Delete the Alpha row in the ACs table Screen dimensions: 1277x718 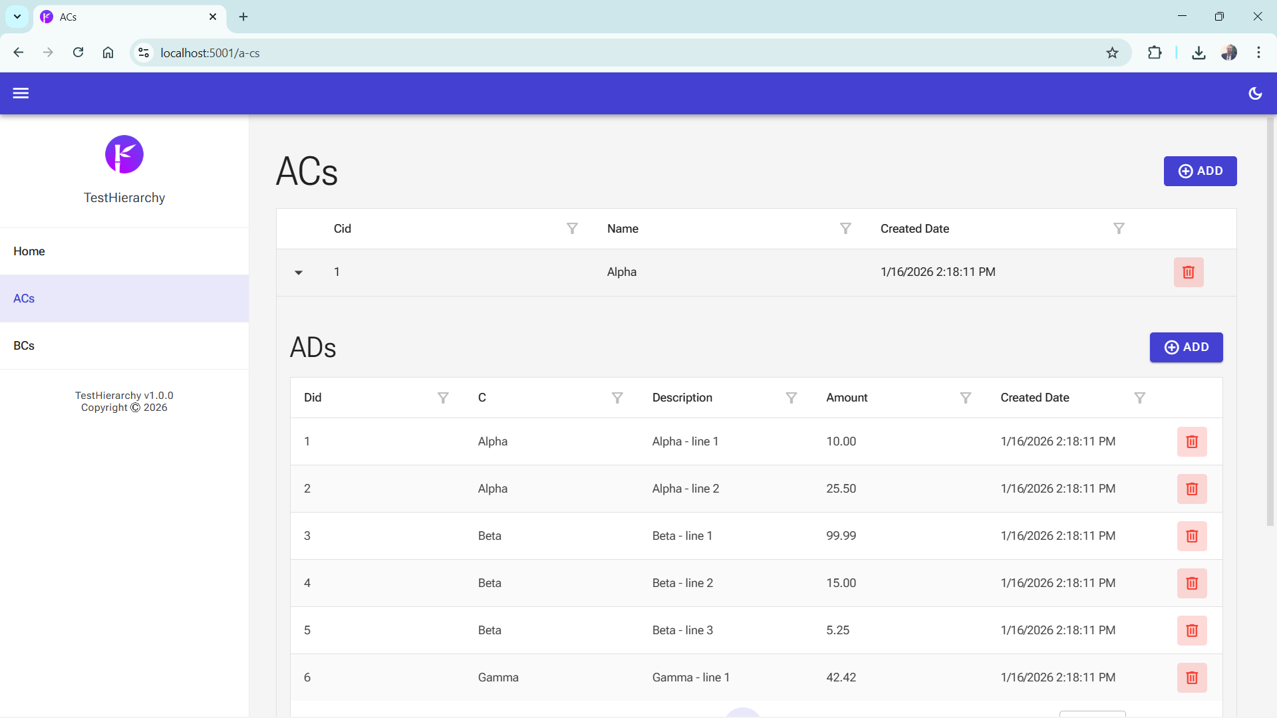tap(1188, 273)
